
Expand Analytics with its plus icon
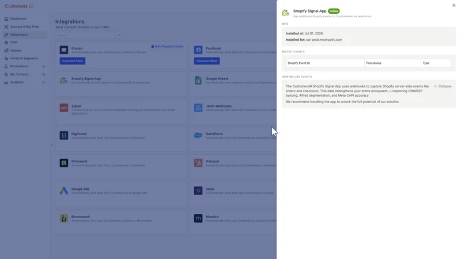coord(44,82)
